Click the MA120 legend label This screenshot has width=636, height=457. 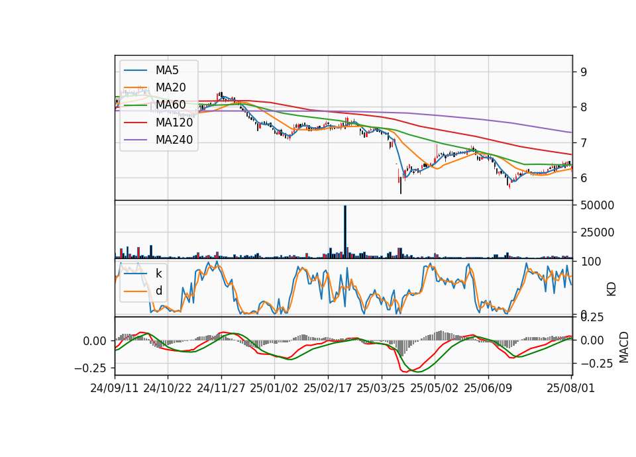pyautogui.click(x=174, y=123)
